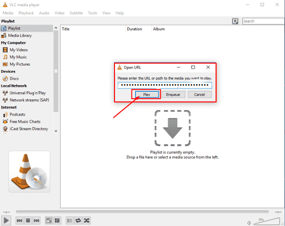285x226 pixels.
Task: Show extended settings (equalizer) button
Action: (x=57, y=221)
